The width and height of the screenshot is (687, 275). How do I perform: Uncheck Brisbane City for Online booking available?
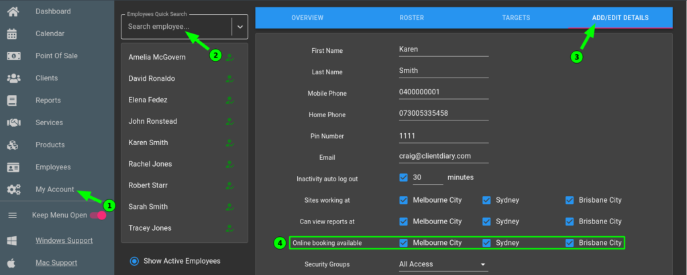pyautogui.click(x=569, y=243)
